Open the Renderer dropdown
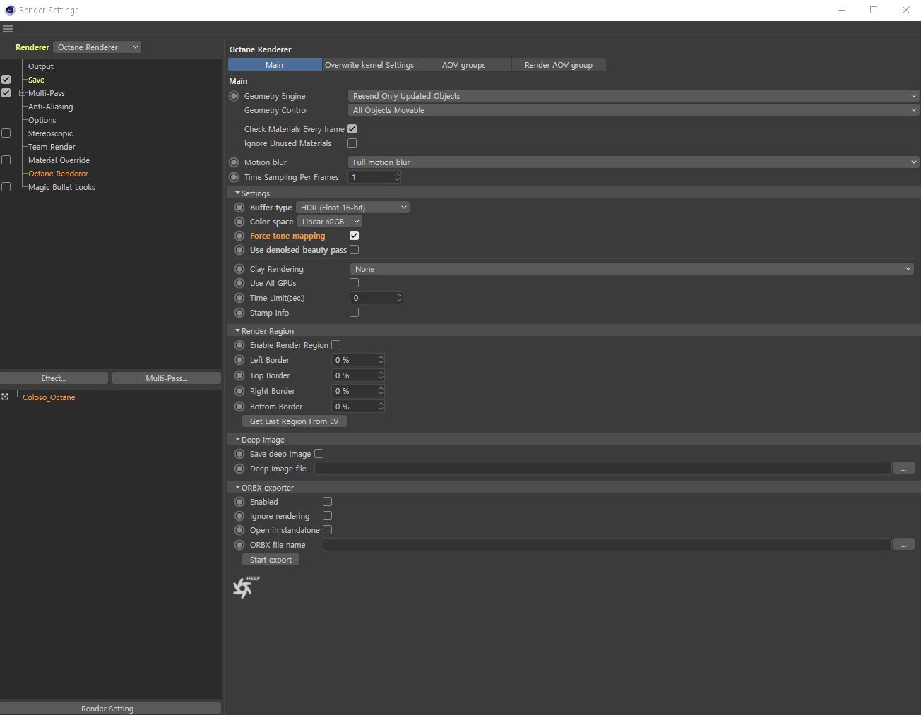 click(97, 47)
